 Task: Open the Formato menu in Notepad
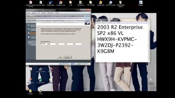click(x=109, y=23)
